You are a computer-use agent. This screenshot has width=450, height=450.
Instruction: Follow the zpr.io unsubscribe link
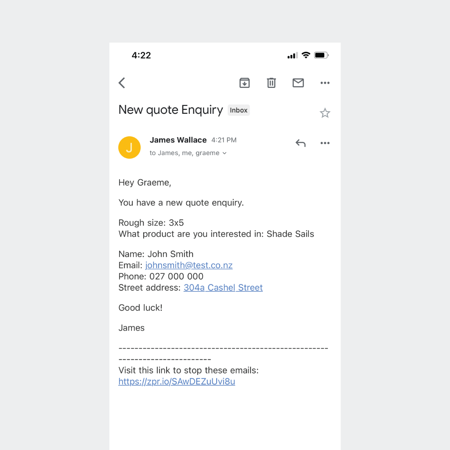[177, 381]
